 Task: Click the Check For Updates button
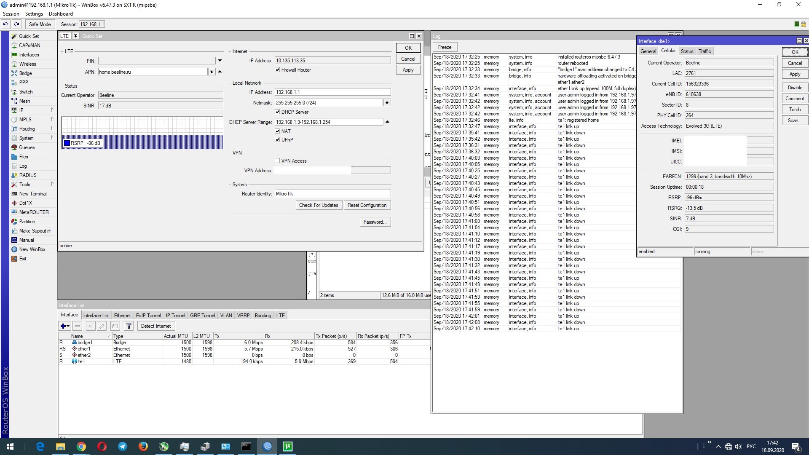pos(319,205)
